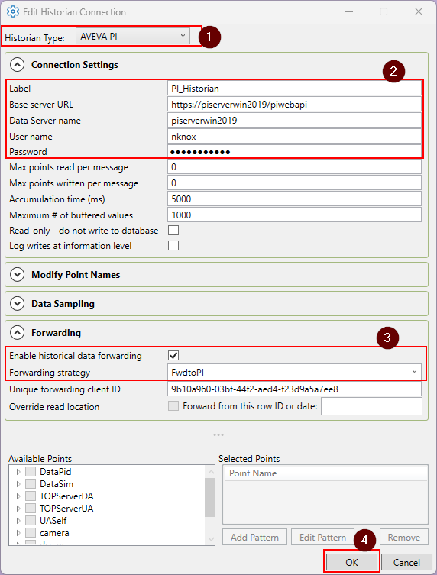Expand the camera tree node

point(18,533)
